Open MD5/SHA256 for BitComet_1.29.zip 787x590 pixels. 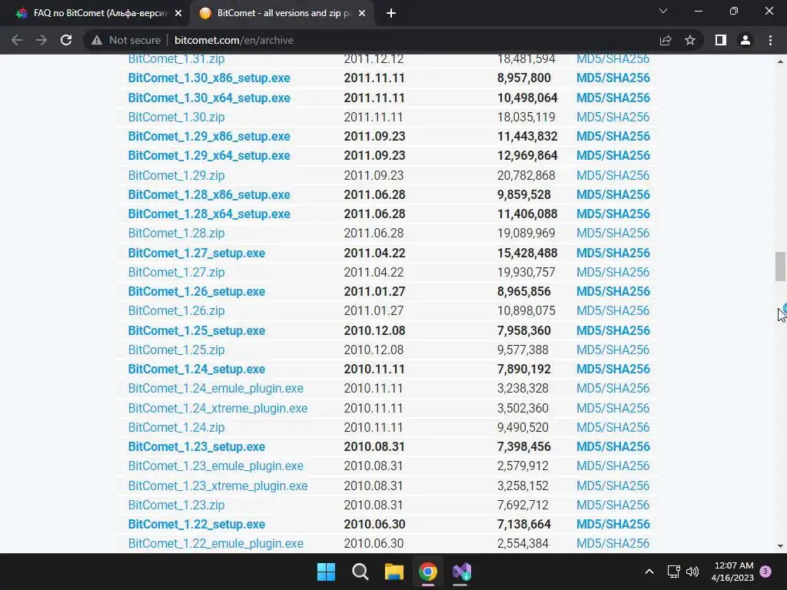613,175
